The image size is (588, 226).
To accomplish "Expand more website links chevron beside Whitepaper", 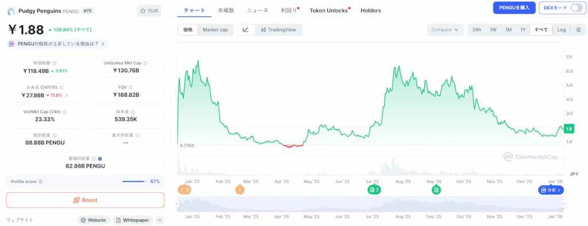I will click(x=160, y=220).
